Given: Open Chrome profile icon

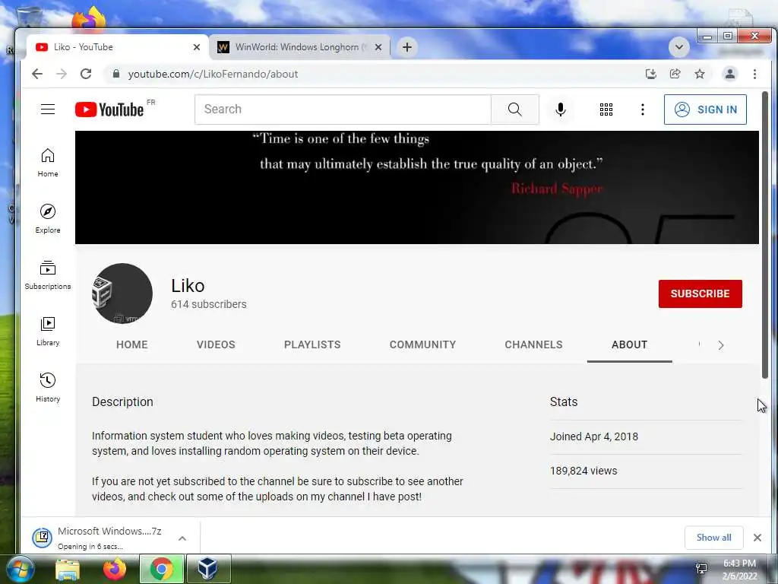Looking at the screenshot, I should coord(730,74).
